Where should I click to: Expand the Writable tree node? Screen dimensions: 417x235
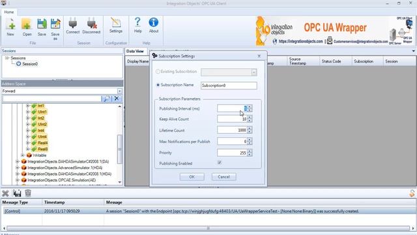pyautogui.click(x=23, y=155)
